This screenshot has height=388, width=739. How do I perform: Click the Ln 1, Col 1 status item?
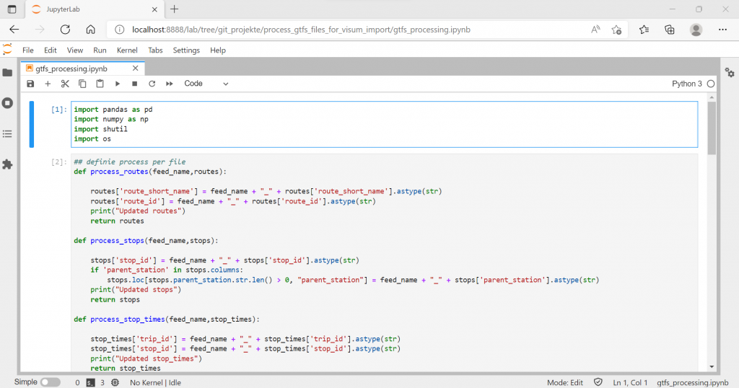631,382
